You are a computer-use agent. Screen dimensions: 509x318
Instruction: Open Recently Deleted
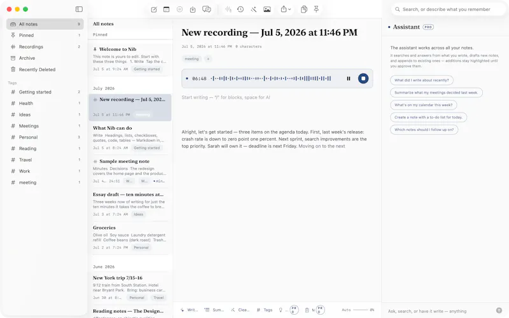point(45,69)
